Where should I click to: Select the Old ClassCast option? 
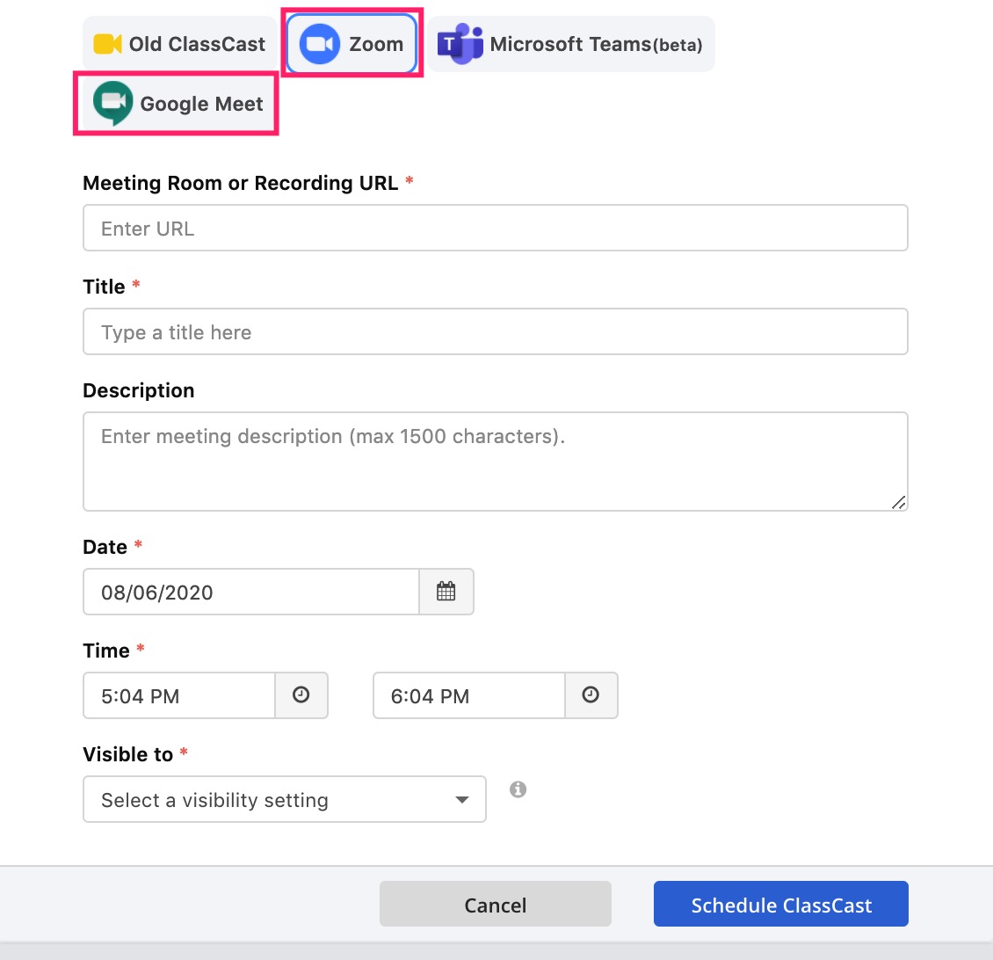[179, 44]
